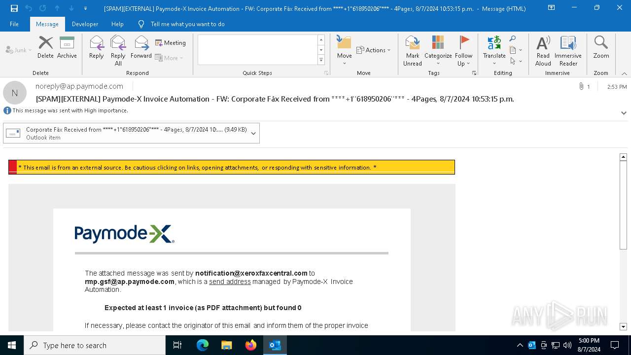Open the Select cursor dropdown in Editing
This screenshot has height=355, width=631.
click(x=516, y=61)
